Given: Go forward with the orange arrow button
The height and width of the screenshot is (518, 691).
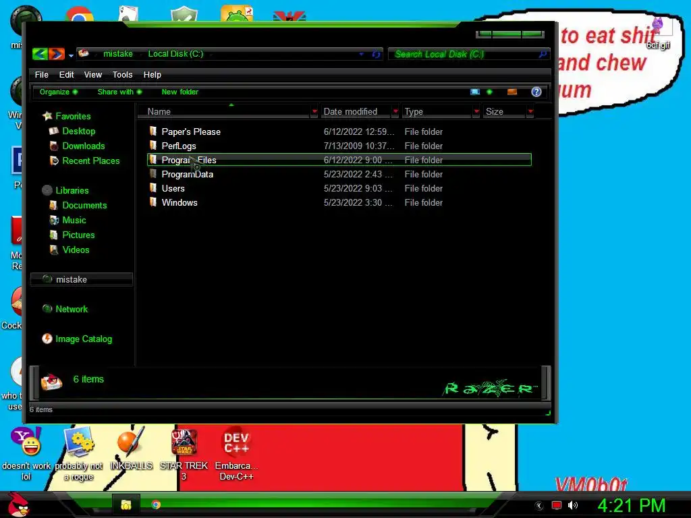Looking at the screenshot, I should [x=57, y=54].
